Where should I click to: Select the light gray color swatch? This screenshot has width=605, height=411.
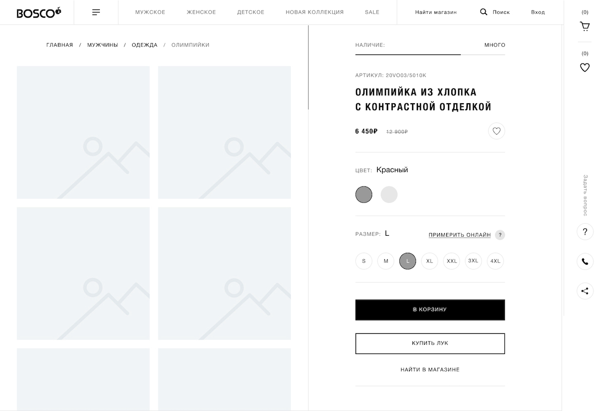point(389,194)
